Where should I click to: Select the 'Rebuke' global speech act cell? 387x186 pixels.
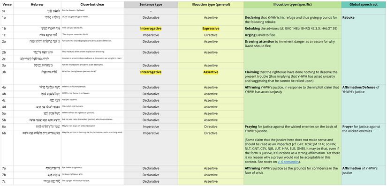(x=363, y=49)
